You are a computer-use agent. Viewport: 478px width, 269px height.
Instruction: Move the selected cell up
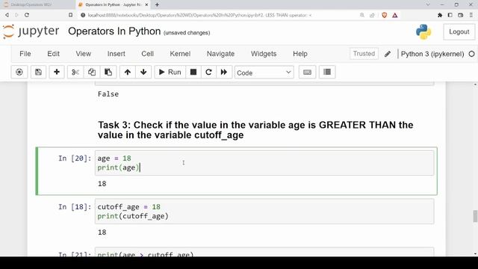[128, 72]
